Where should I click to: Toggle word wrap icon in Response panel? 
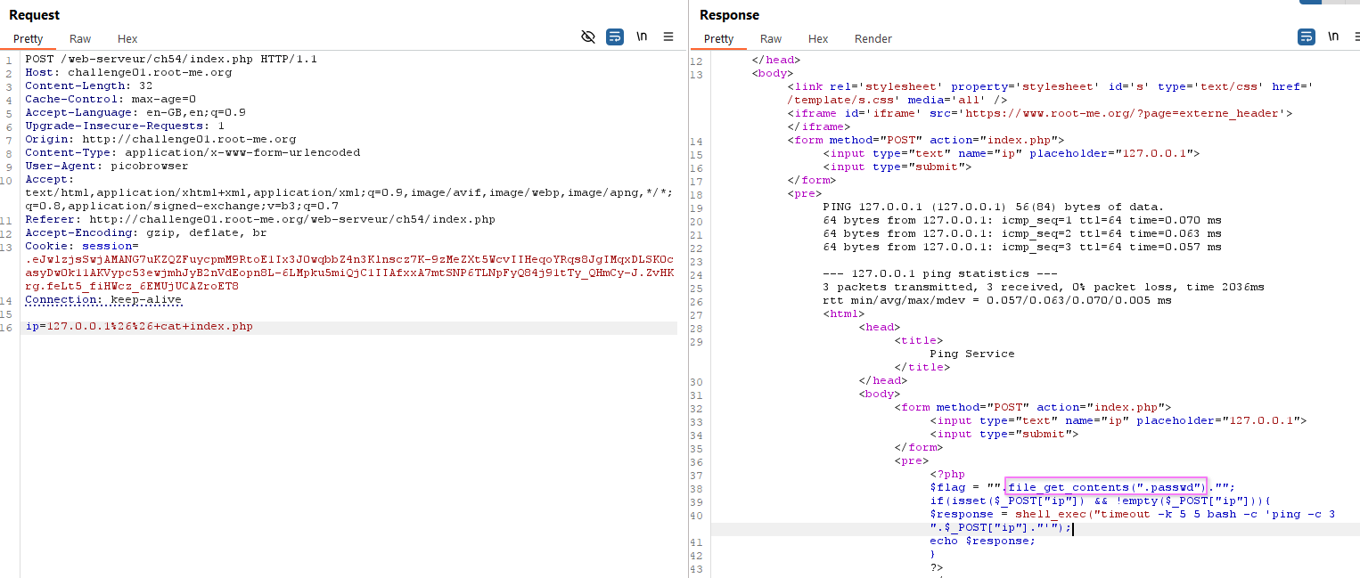(x=1306, y=37)
